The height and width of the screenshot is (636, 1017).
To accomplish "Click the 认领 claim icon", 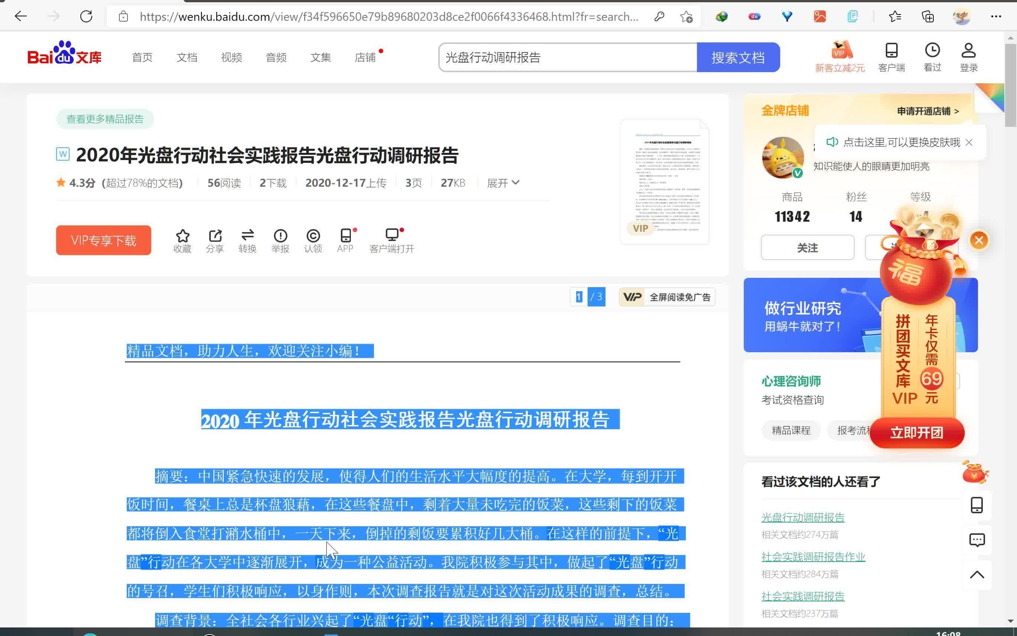I will 313,241.
